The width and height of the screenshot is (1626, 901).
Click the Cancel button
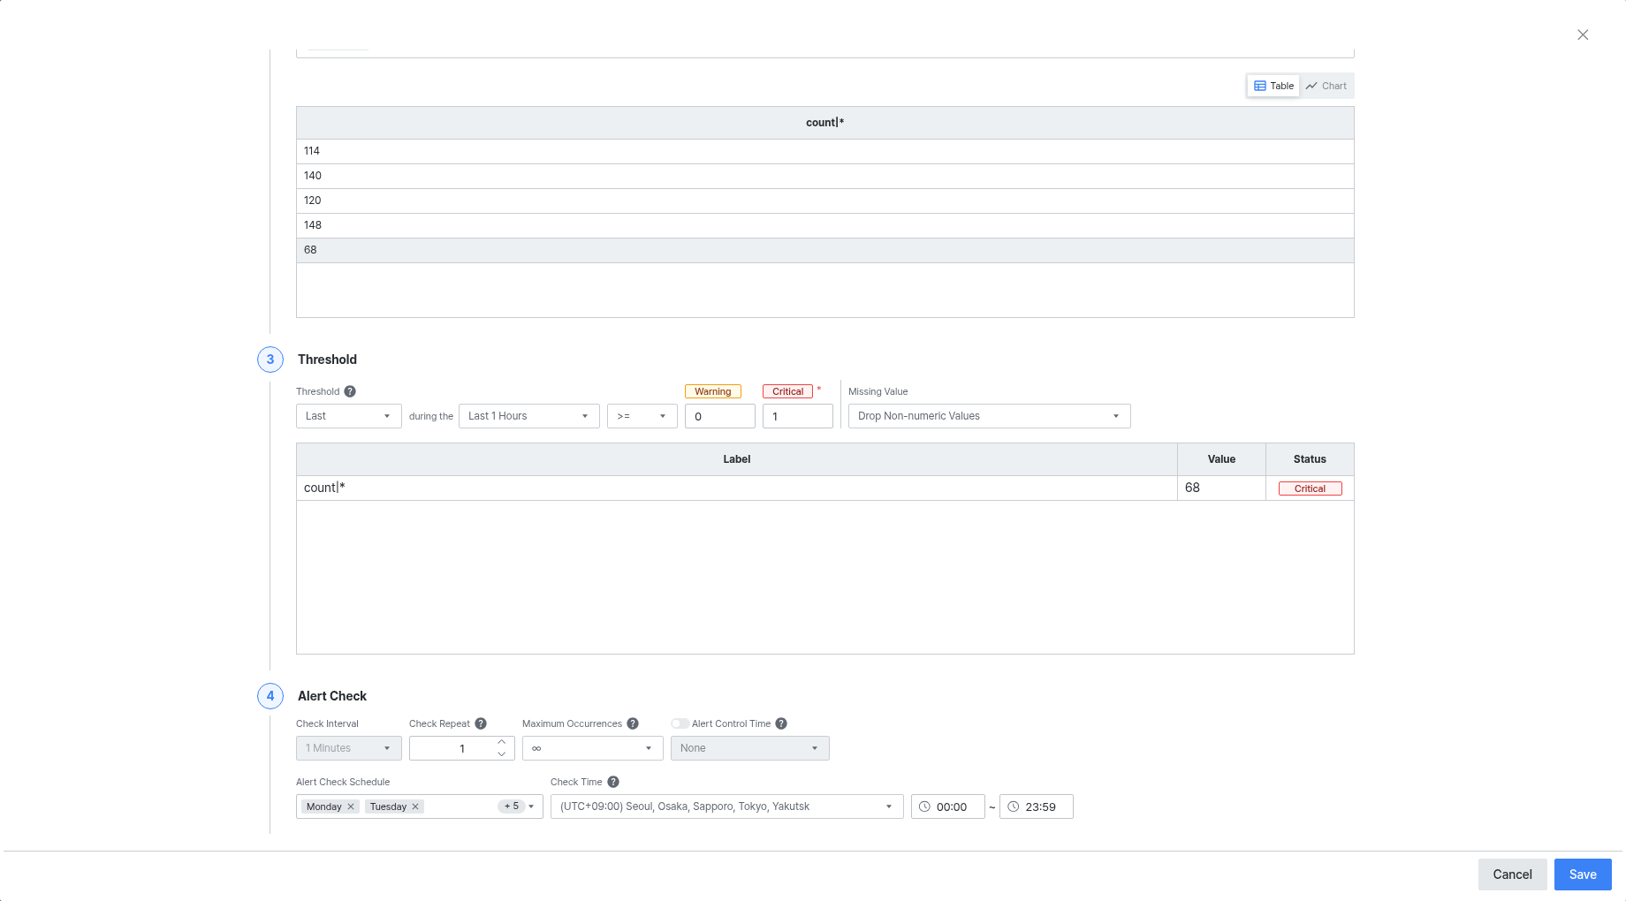[1513, 874]
